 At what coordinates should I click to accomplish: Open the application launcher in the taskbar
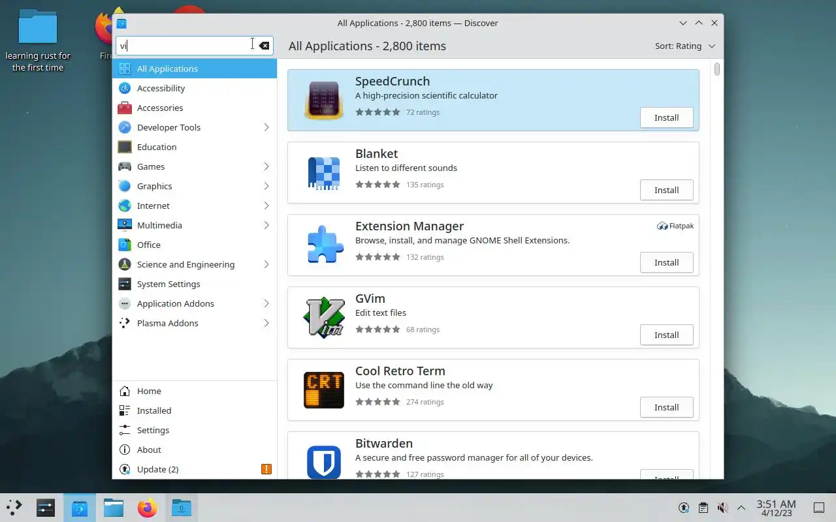[x=14, y=508]
